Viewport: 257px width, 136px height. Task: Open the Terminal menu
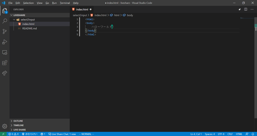point(65,3)
